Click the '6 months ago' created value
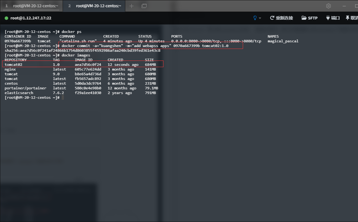The image size is (358, 222). coord(121,83)
